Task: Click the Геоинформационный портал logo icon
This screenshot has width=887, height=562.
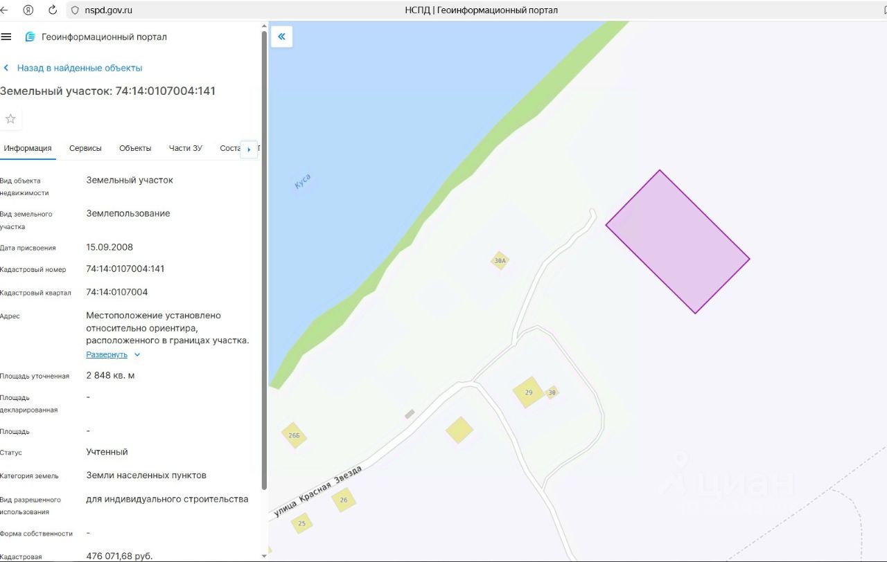Action: click(30, 37)
